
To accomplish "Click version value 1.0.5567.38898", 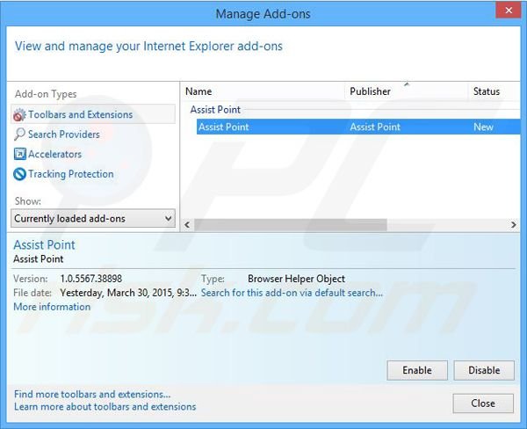I will (x=91, y=279).
